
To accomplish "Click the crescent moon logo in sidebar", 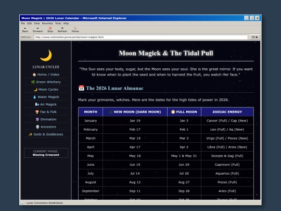I will click(46, 55).
